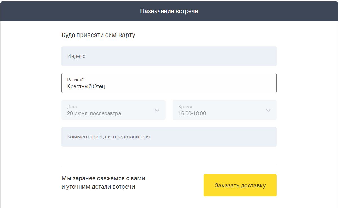
Task: Choose the 20 июня, послезавтра date value
Action: pyautogui.click(x=94, y=114)
